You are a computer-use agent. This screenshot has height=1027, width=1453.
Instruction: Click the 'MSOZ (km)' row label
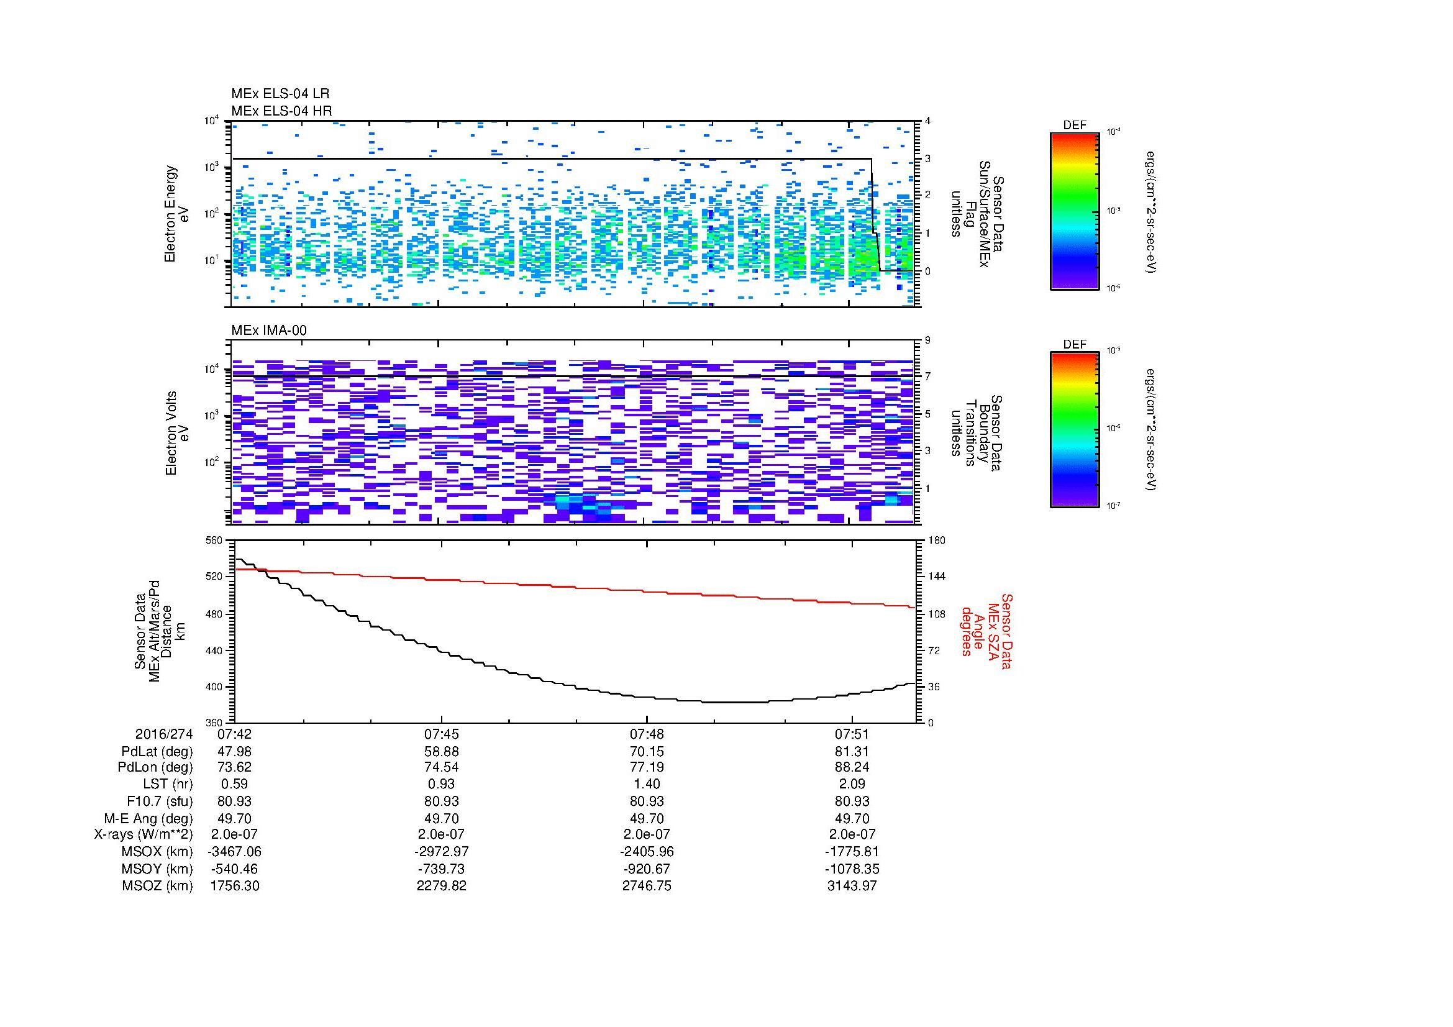tap(157, 886)
